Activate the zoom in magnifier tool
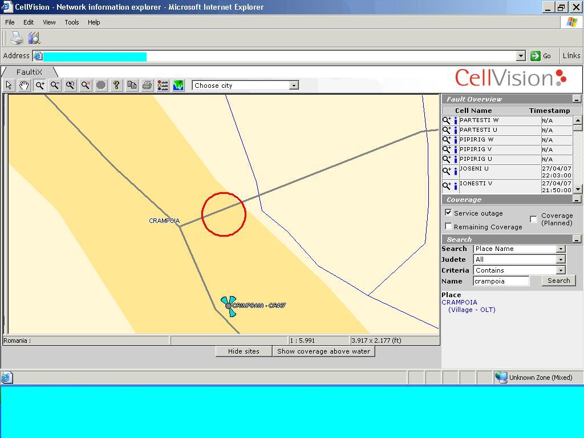Screen dimensions: 584x438 coord(39,86)
